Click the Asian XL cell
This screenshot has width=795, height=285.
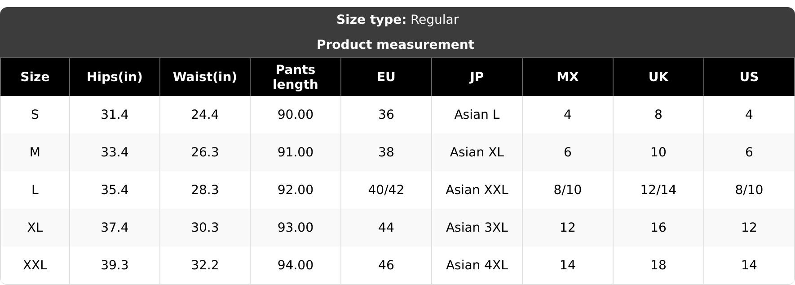477,152
